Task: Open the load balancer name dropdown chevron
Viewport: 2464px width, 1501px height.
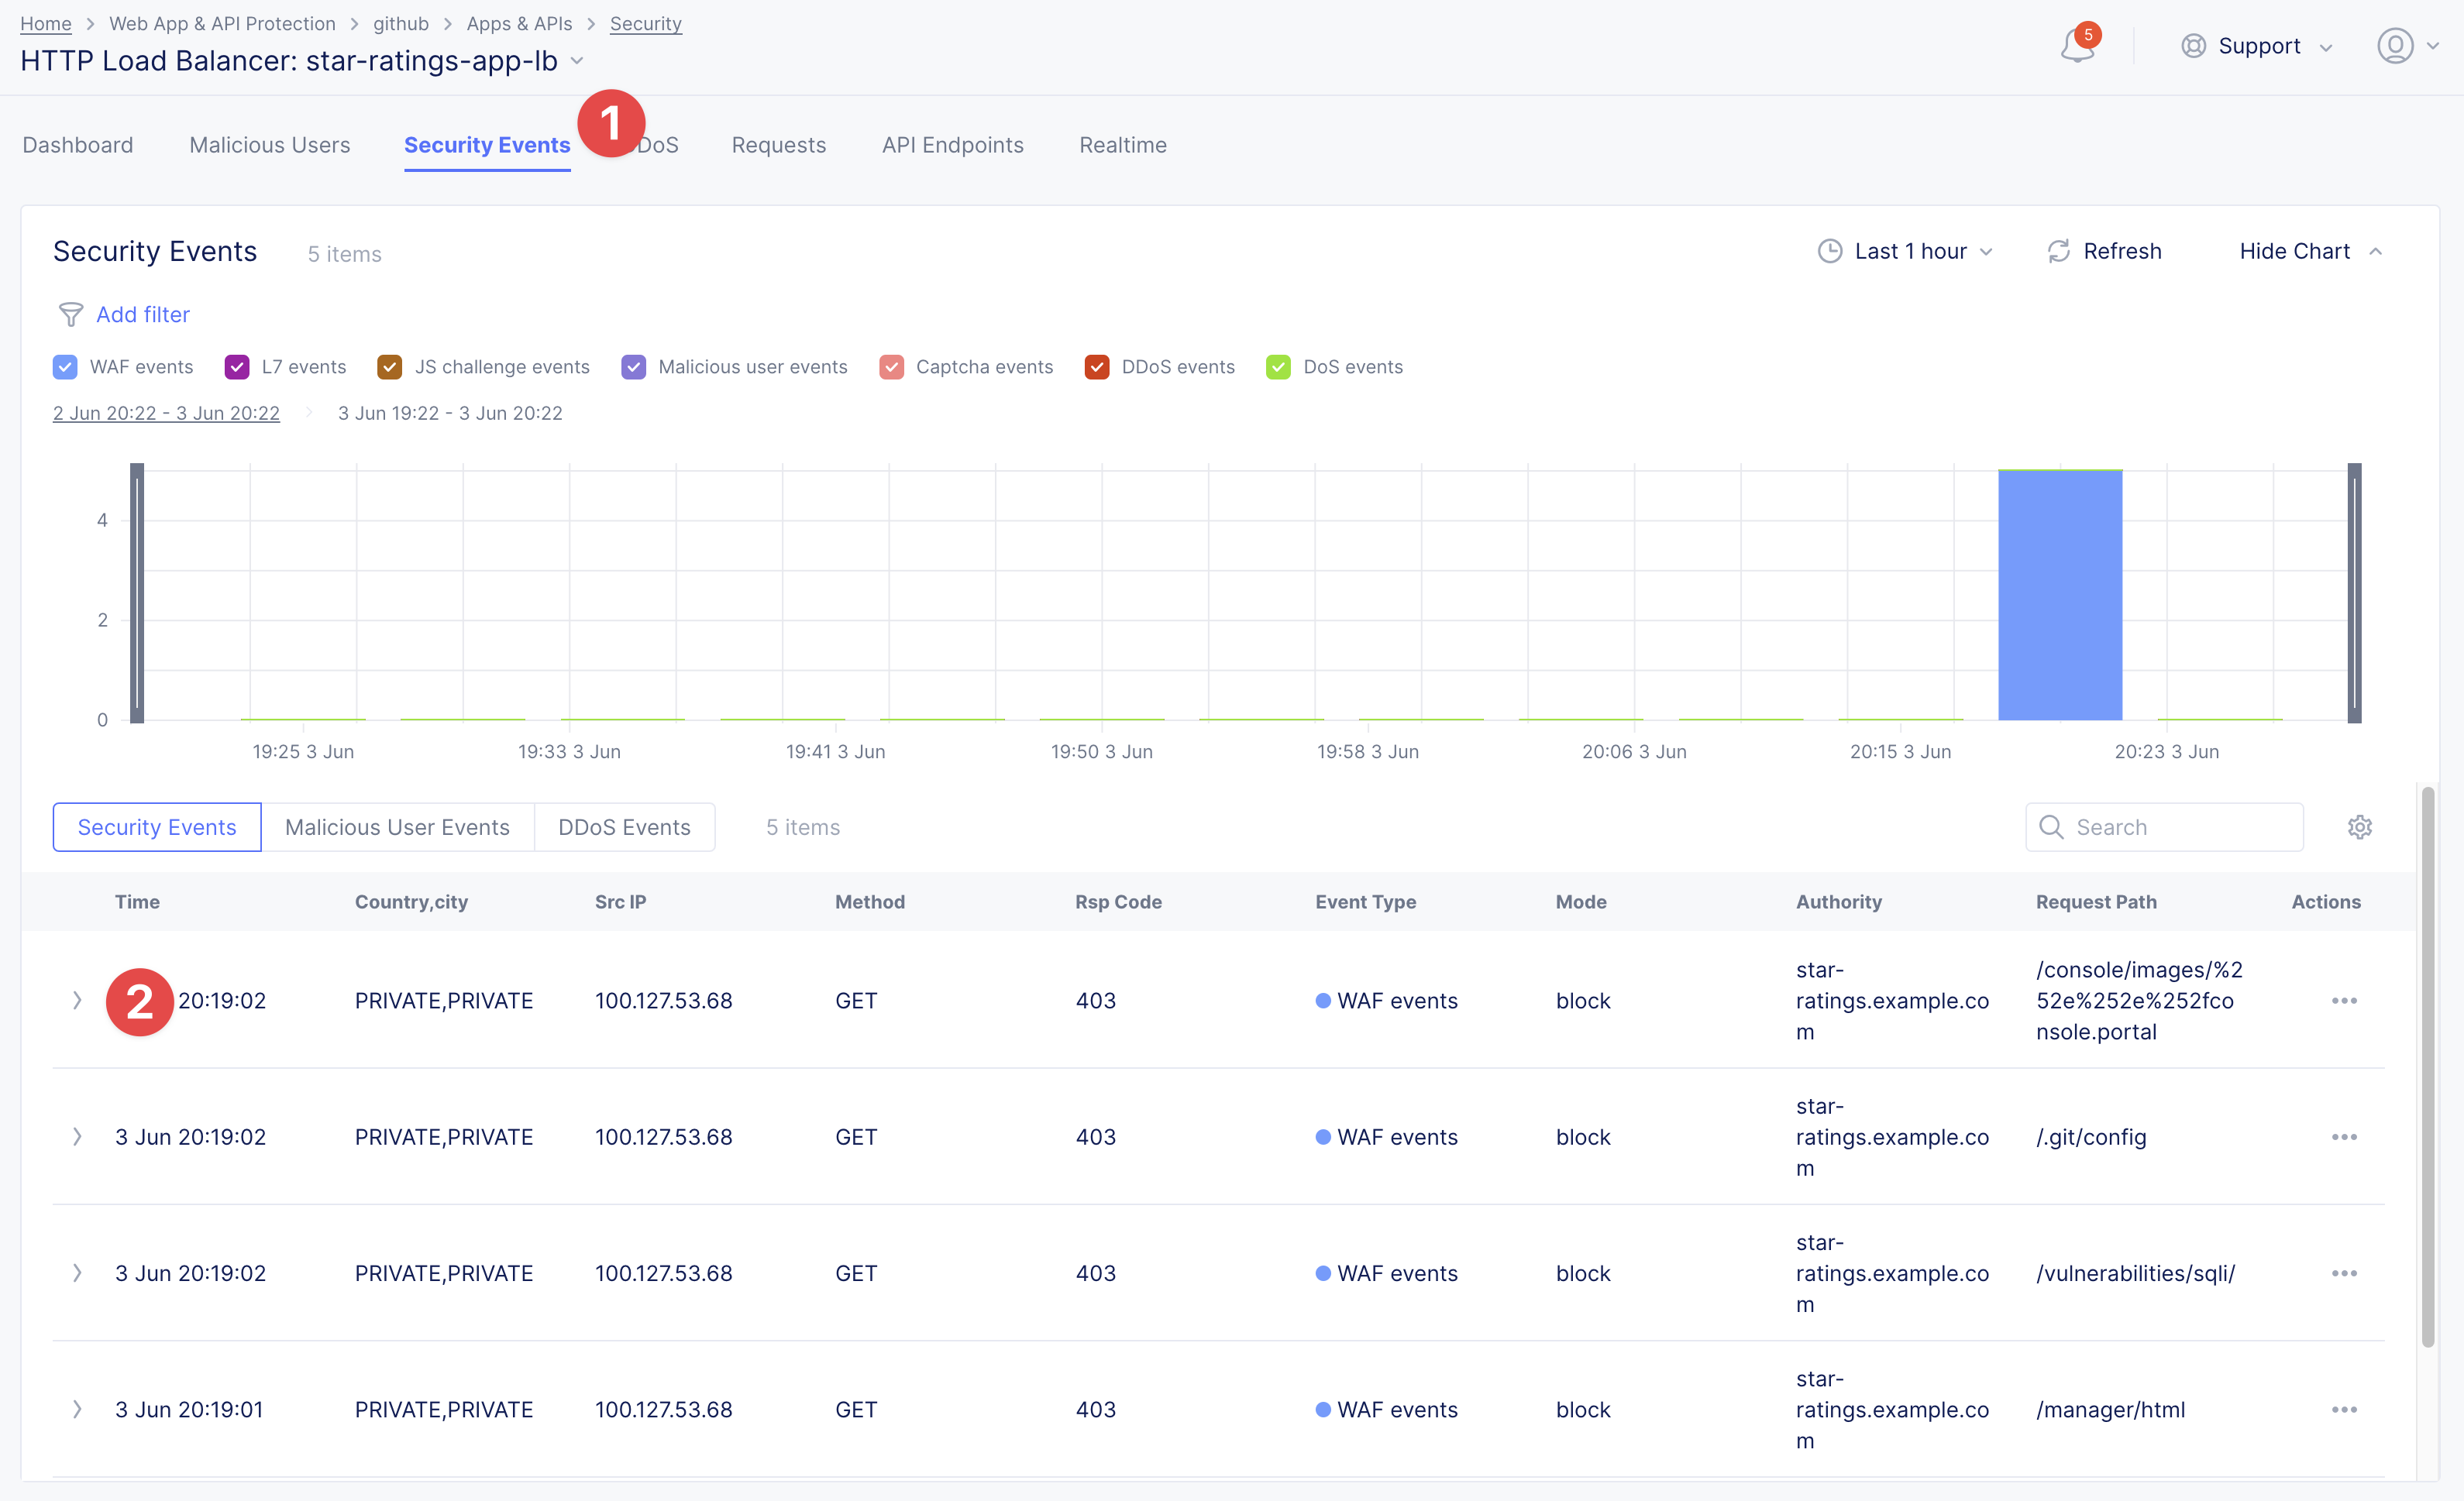Action: click(577, 61)
